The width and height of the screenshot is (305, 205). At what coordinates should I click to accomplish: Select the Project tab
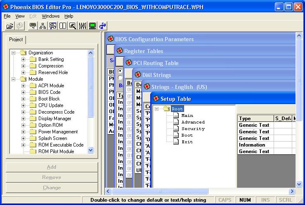(x=16, y=40)
